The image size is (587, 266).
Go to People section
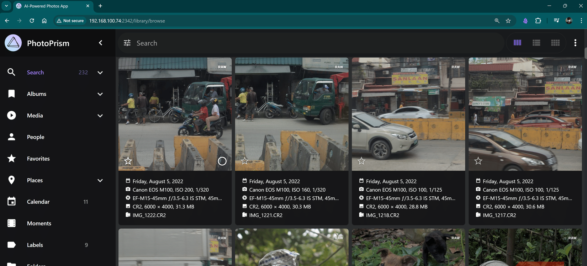[36, 137]
